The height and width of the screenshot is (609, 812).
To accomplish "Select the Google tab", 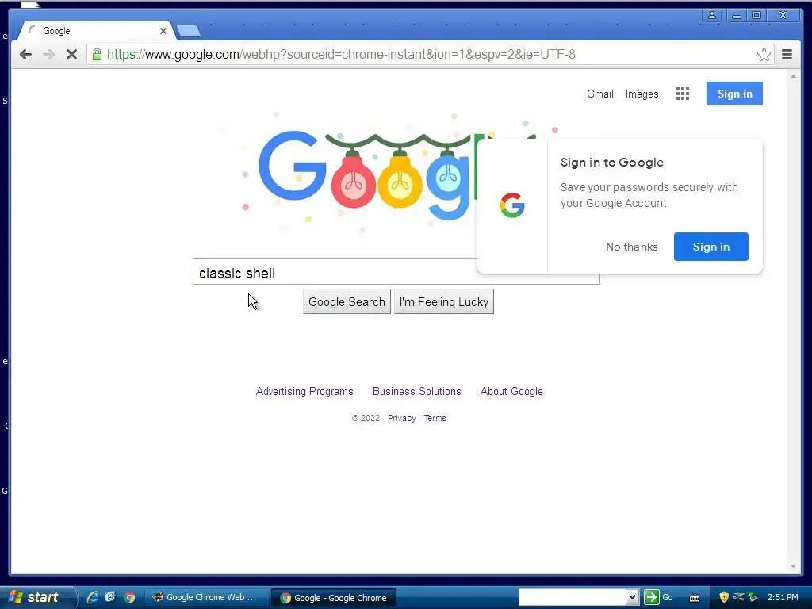I will coord(96,31).
